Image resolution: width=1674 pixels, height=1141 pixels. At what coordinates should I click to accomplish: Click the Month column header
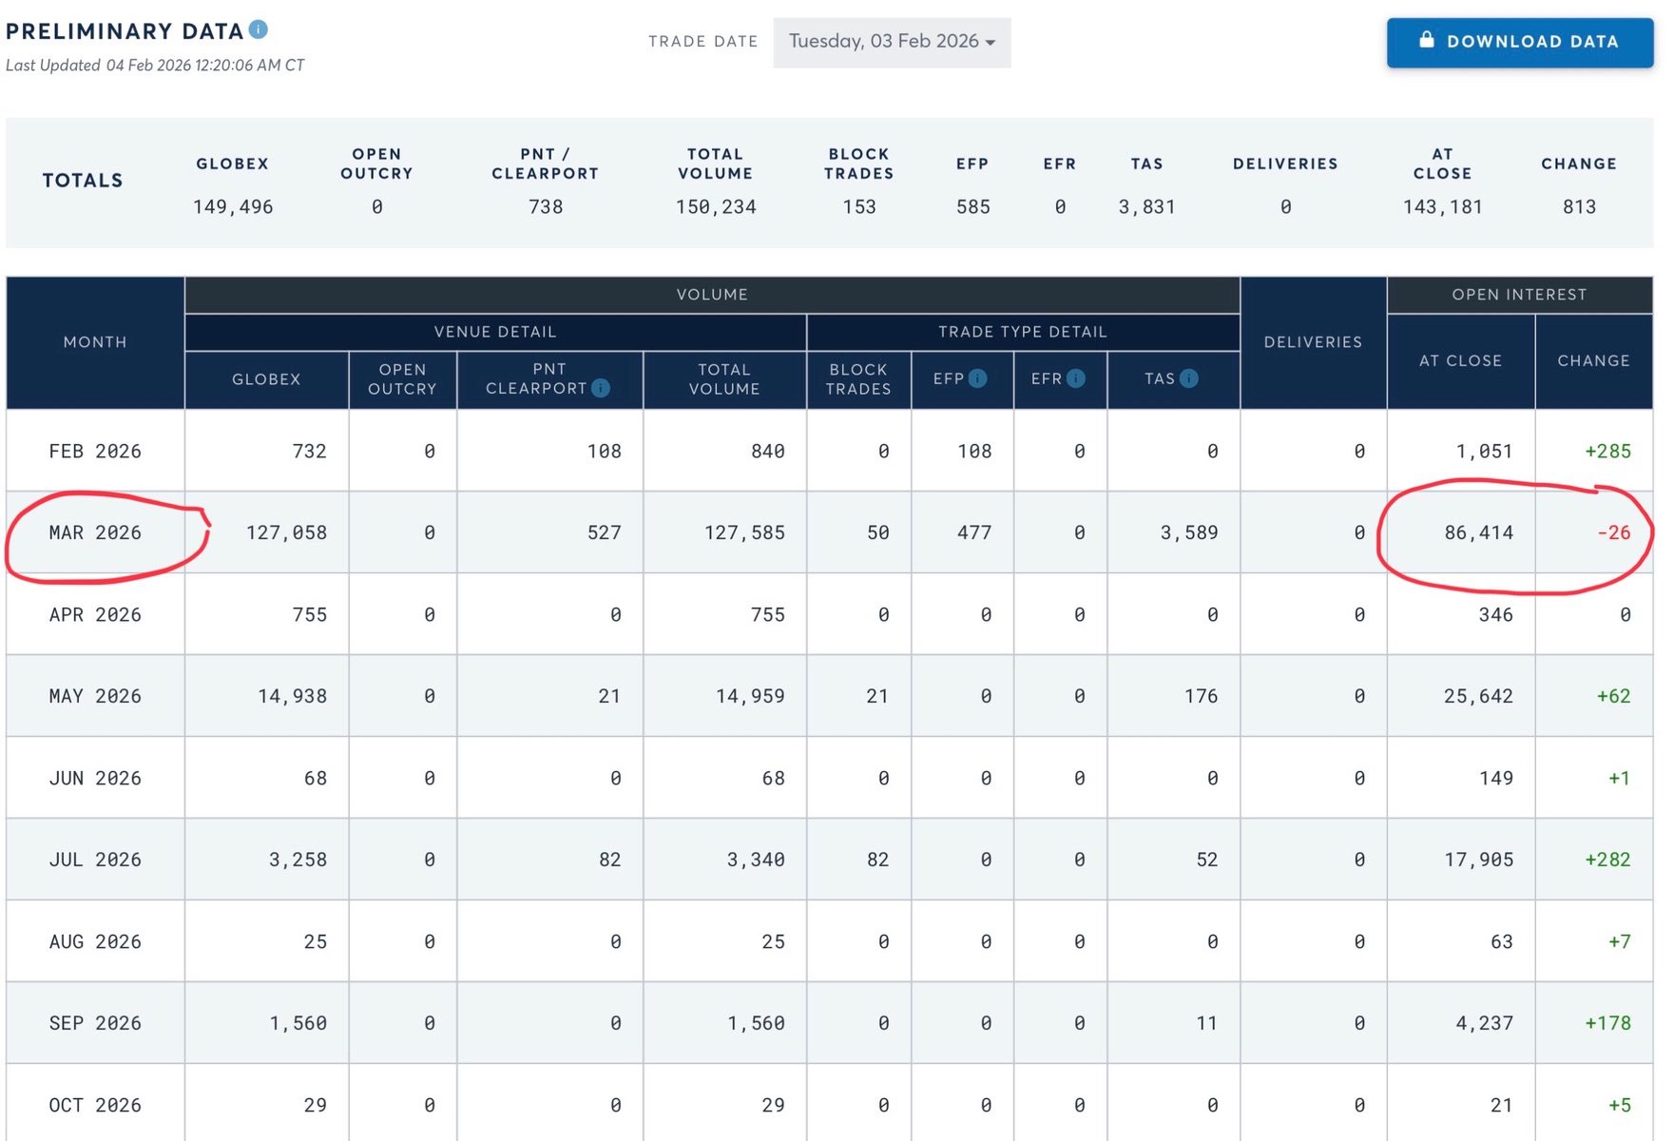tap(95, 342)
